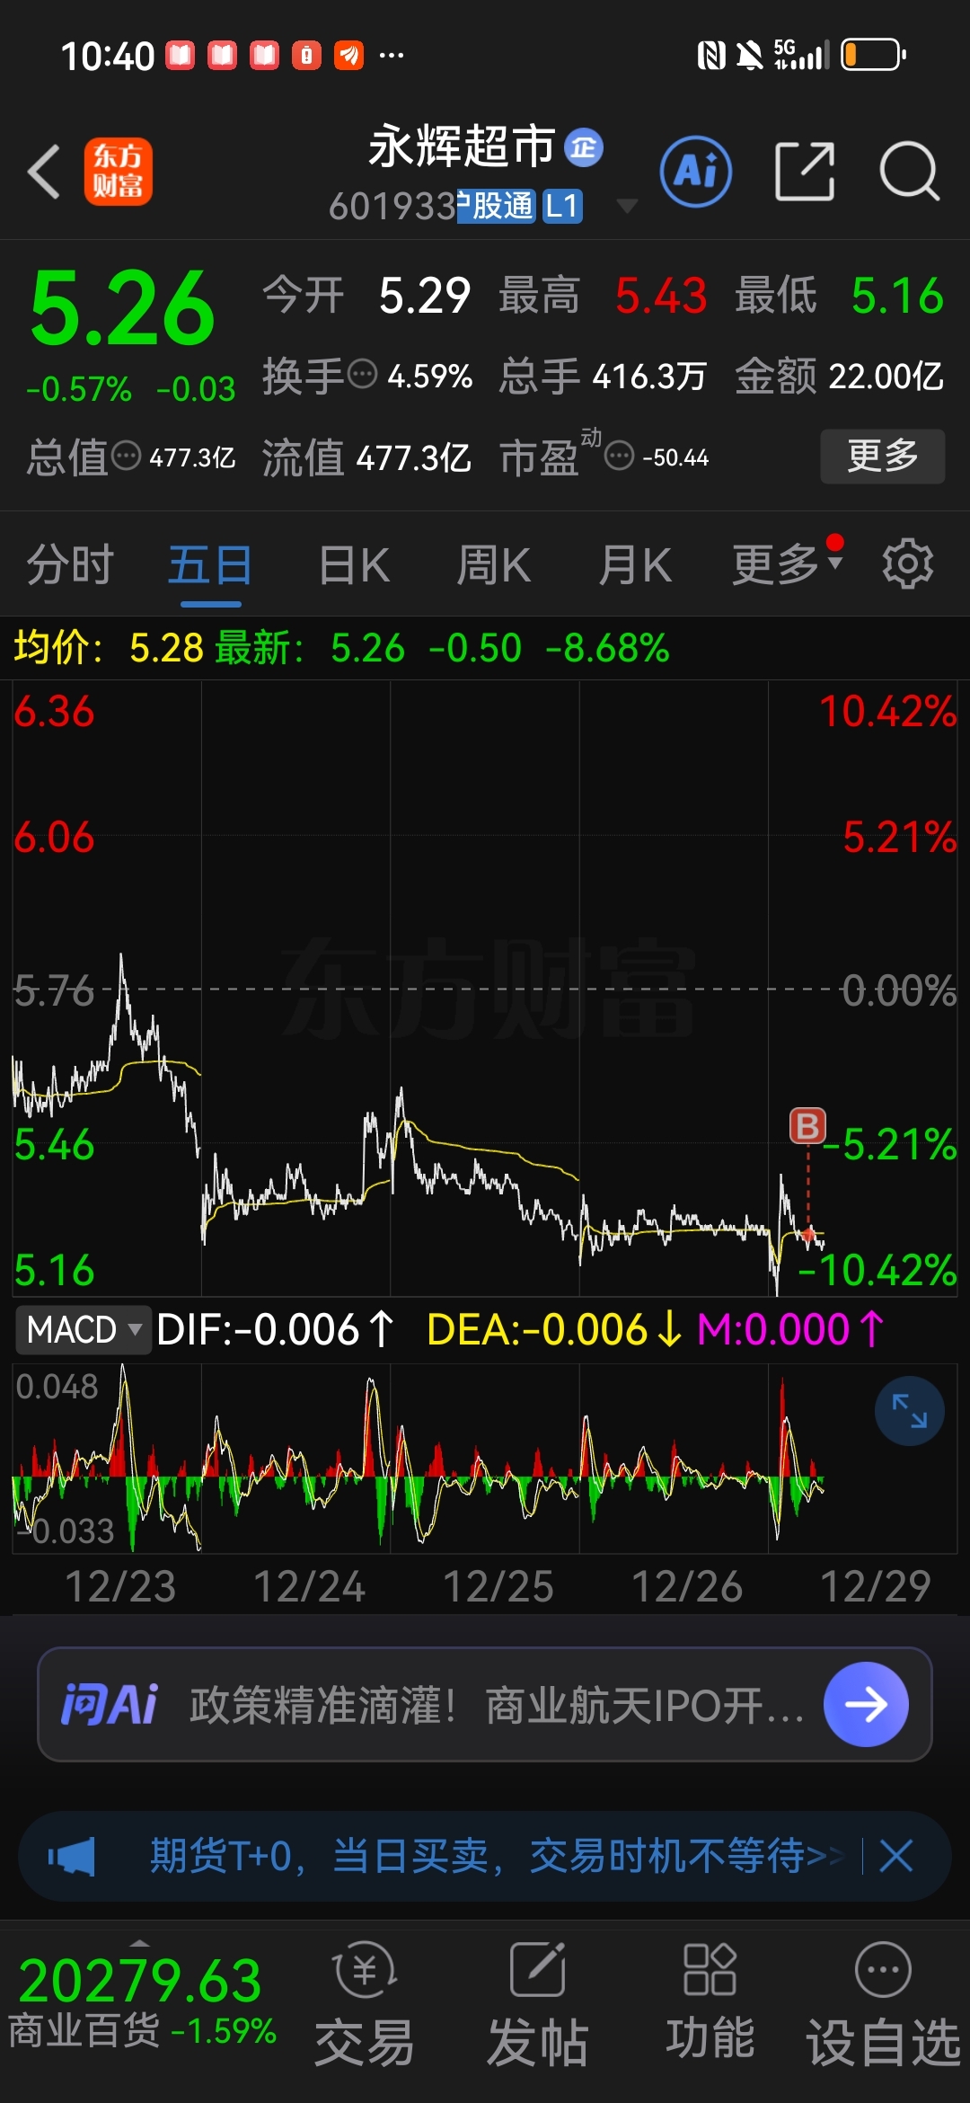Tap the DIF:-0.006 value
This screenshot has height=2103, width=970.
[x=275, y=1329]
